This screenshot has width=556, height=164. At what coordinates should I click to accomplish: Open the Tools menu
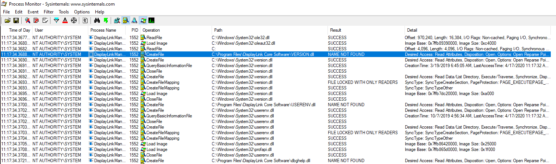coord(64,12)
